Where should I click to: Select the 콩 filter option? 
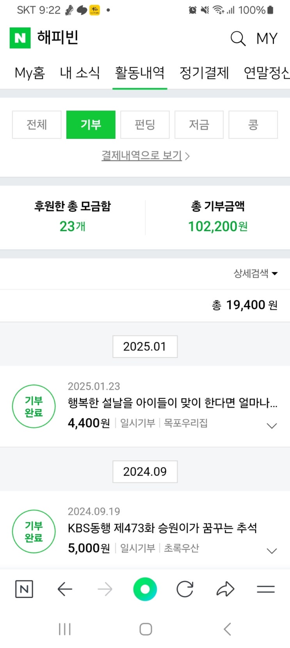coord(253,125)
